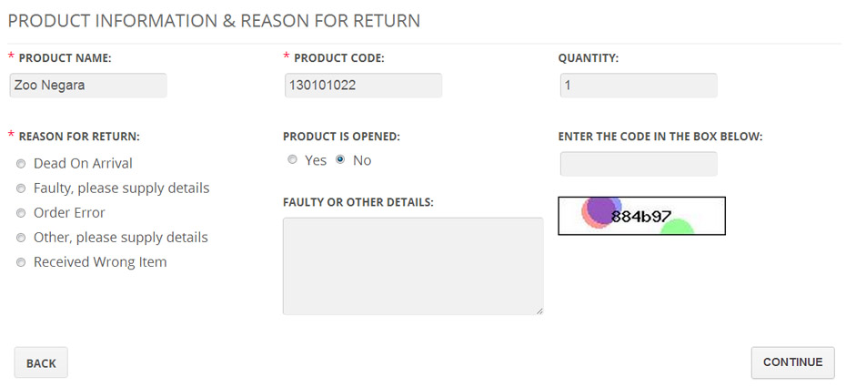Viewport: 846px width, 387px height.
Task: Click inside Faulty or Other Details textarea
Action: [413, 266]
